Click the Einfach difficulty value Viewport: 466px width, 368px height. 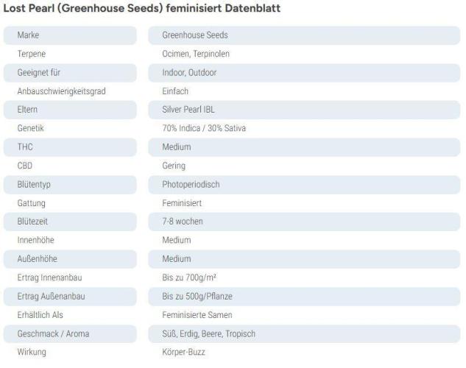175,91
